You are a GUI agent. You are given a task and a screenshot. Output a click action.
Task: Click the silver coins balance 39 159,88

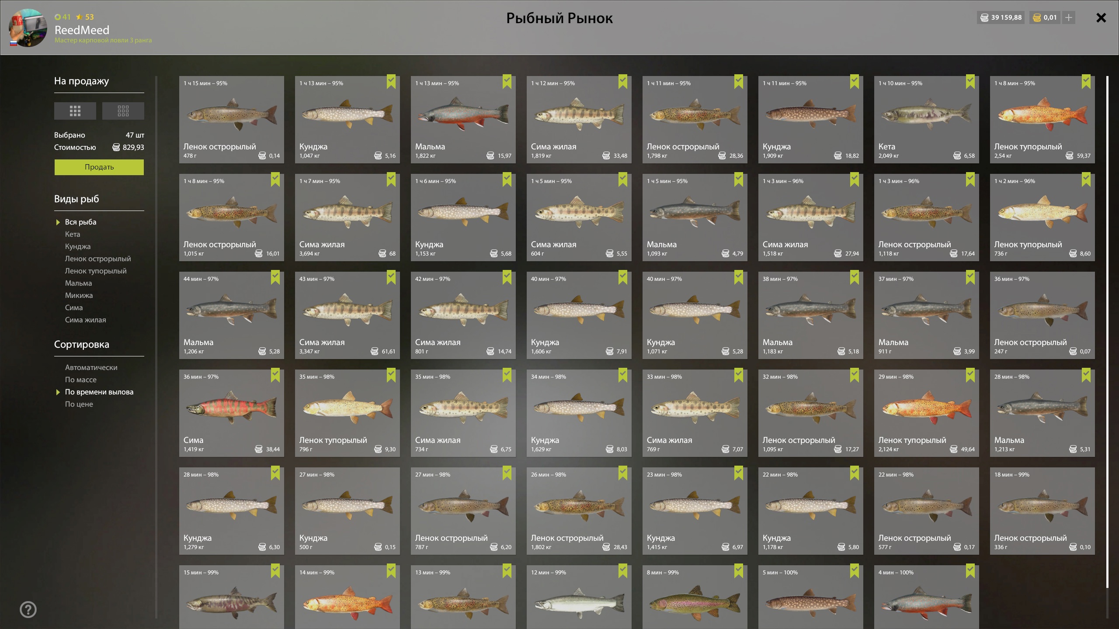(1001, 17)
